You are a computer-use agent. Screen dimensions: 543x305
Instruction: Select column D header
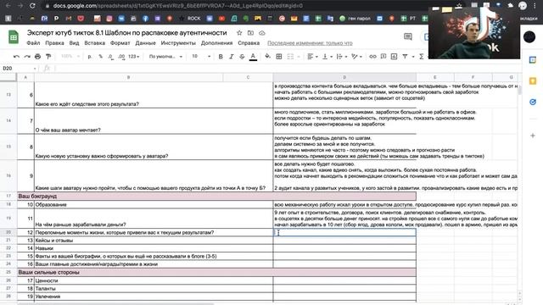(344, 77)
